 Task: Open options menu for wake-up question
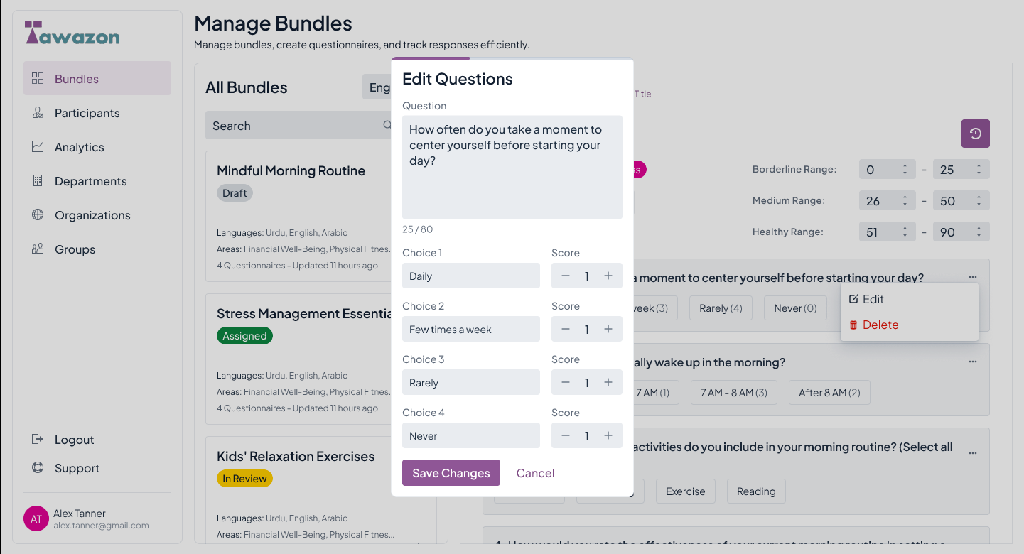pyautogui.click(x=972, y=362)
